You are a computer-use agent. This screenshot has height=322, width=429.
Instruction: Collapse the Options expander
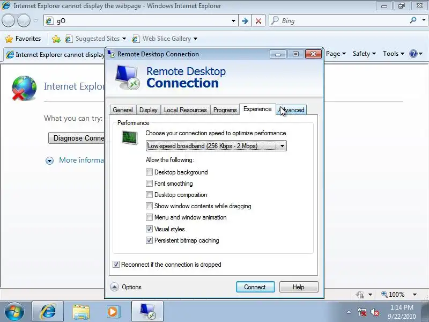[x=114, y=287]
